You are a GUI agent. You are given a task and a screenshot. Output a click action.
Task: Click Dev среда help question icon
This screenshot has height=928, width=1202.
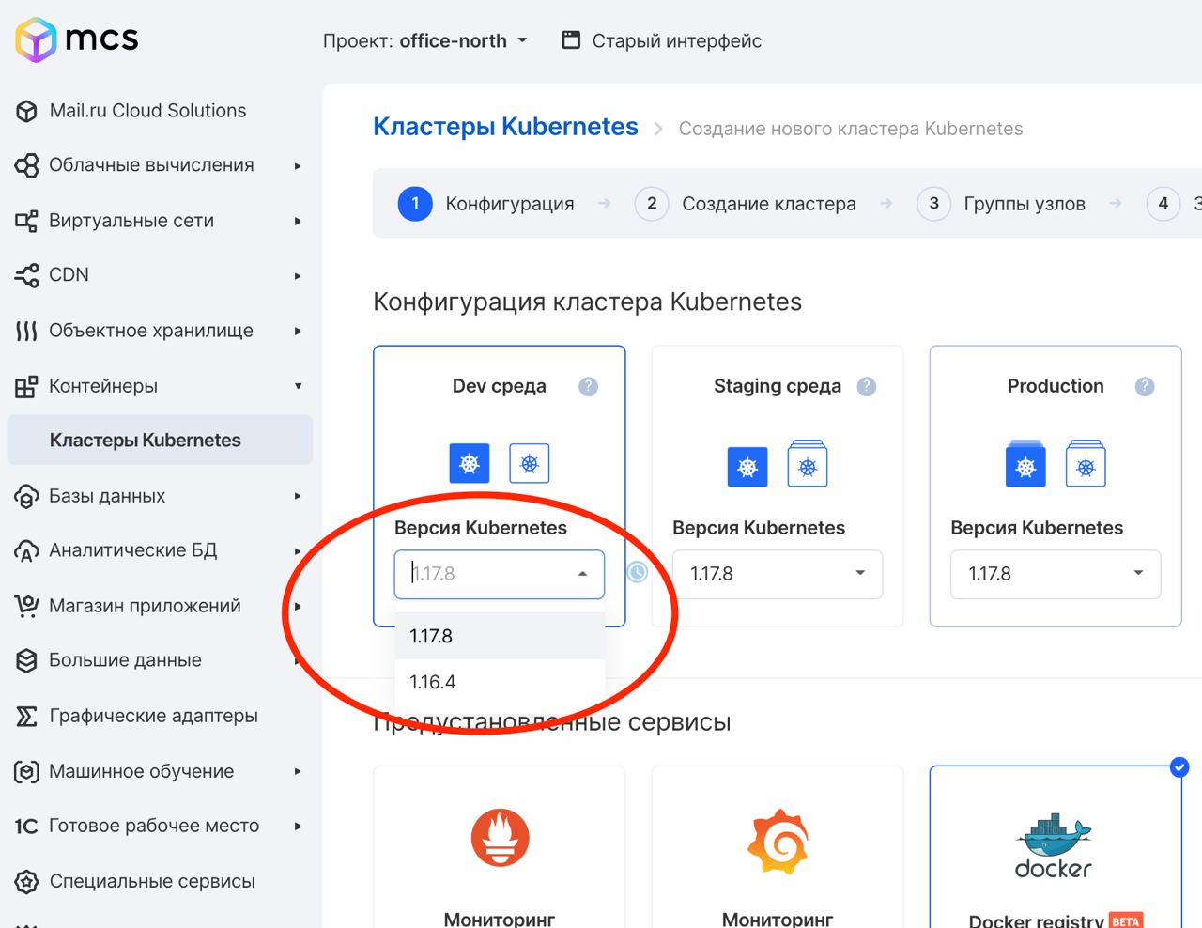(x=589, y=386)
